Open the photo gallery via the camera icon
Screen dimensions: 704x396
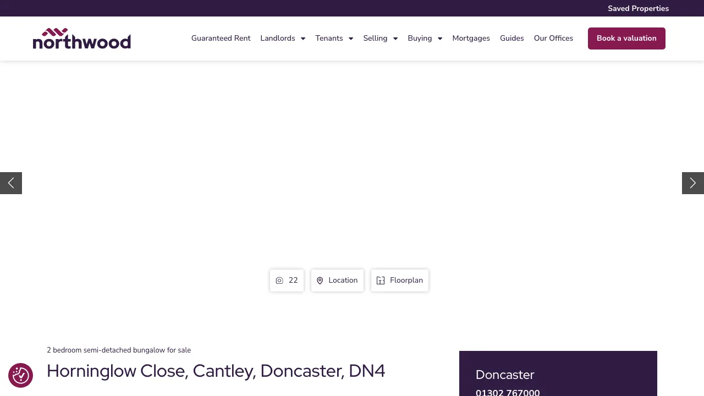coord(279,280)
